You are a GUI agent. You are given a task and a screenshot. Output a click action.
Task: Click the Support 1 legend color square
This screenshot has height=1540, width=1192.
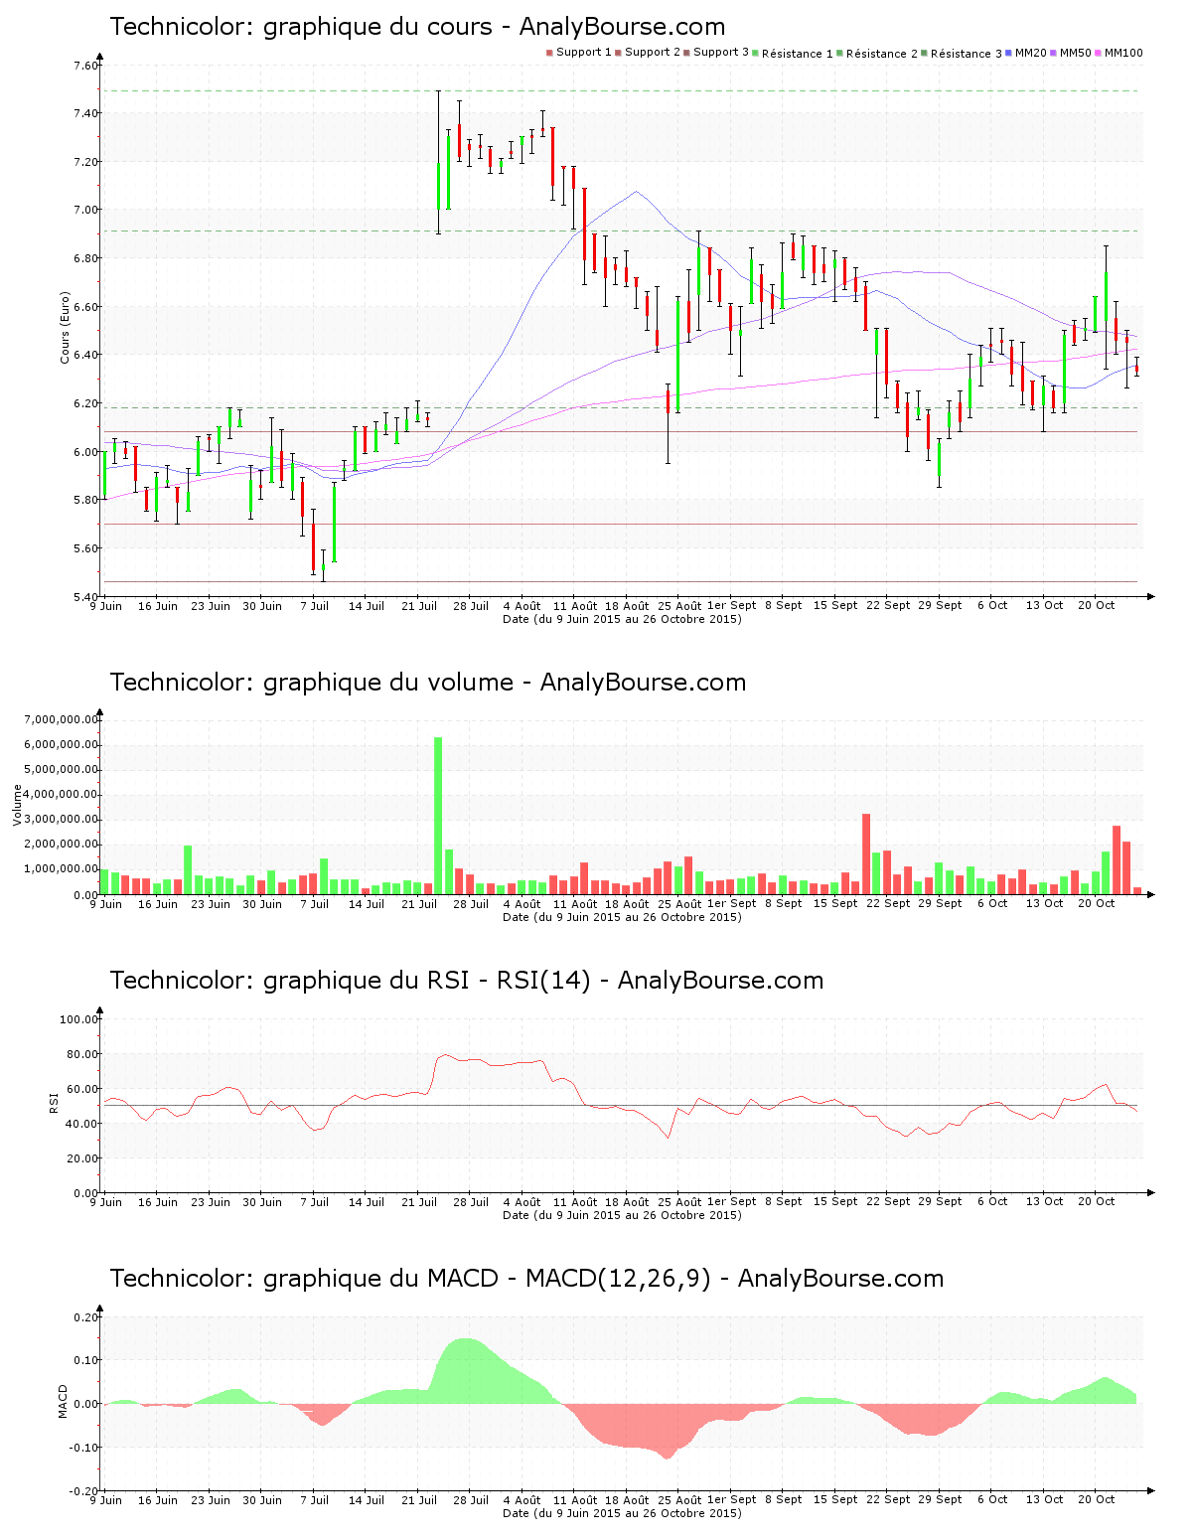[549, 53]
